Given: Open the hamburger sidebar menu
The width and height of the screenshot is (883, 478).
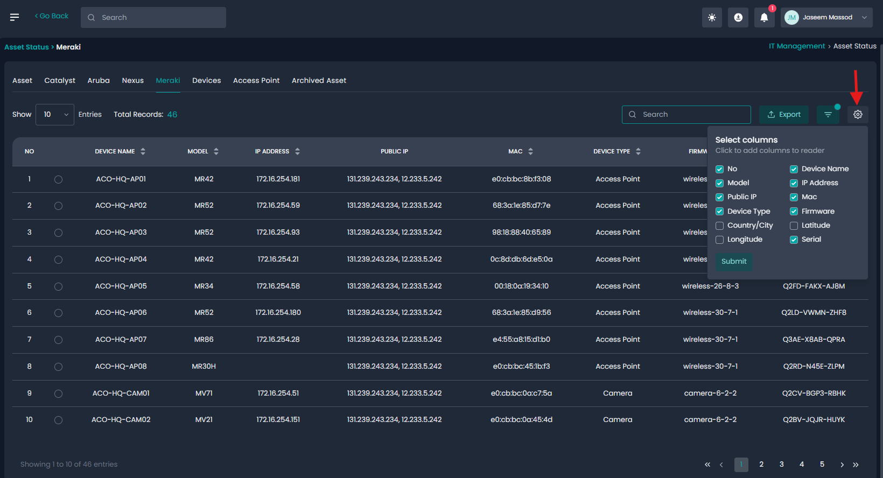Looking at the screenshot, I should tap(15, 17).
